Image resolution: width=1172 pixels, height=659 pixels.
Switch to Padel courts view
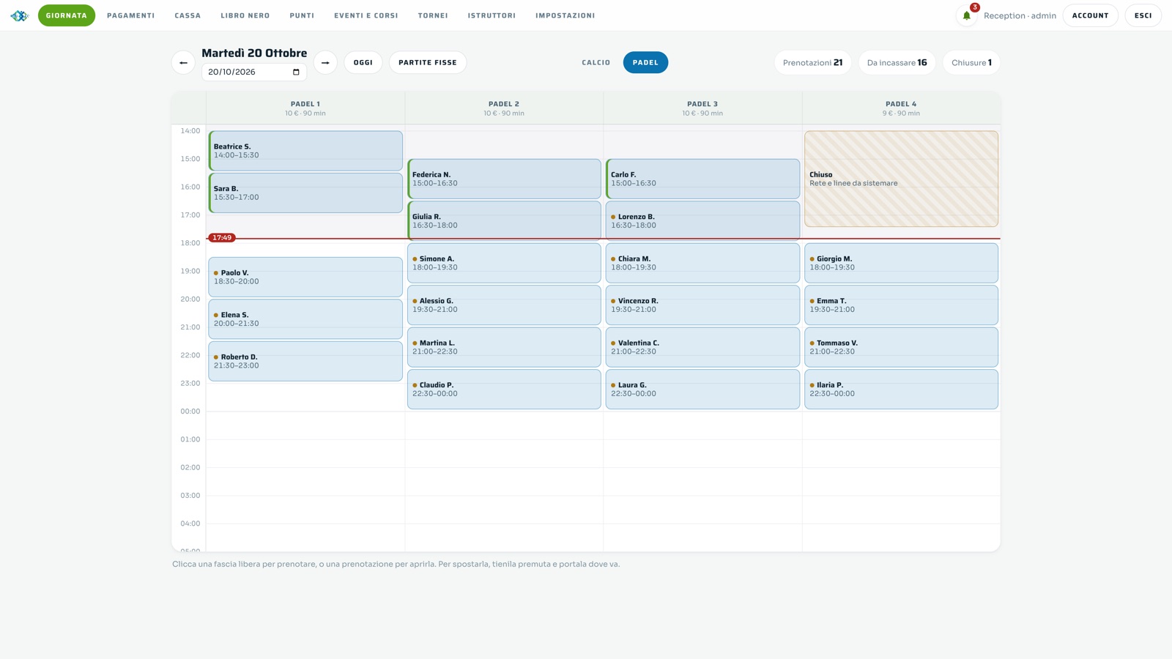point(645,62)
